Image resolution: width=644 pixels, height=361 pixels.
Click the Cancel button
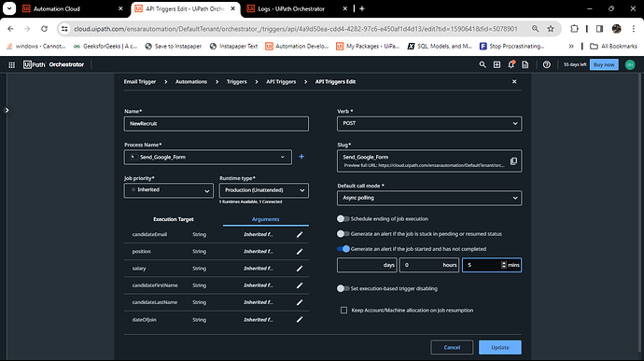point(452,347)
